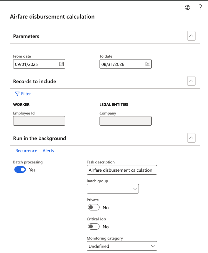Screen dimensions: 208x253
Task: Click the Parameters section heading
Action: click(26, 36)
